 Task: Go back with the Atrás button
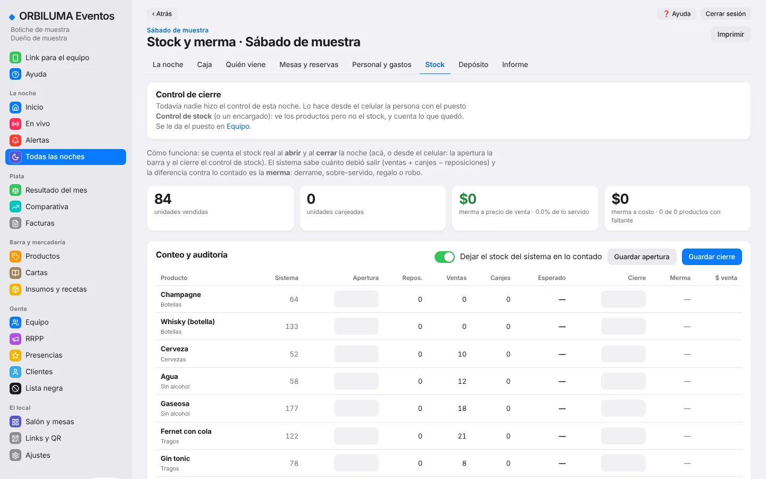162,14
